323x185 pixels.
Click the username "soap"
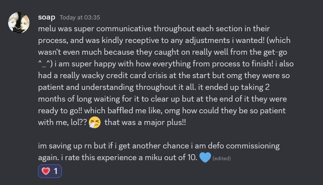click(46, 18)
